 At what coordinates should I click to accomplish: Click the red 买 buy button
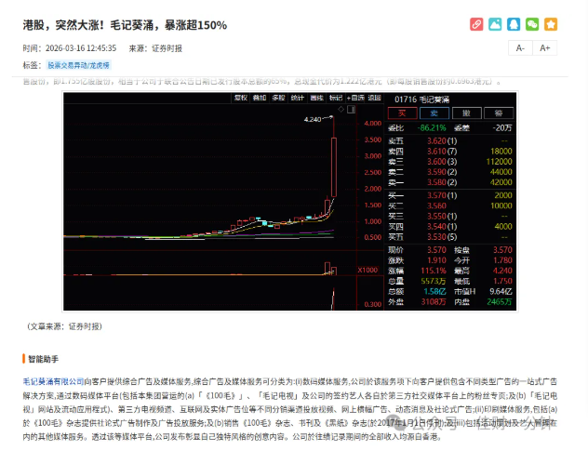[402, 113]
